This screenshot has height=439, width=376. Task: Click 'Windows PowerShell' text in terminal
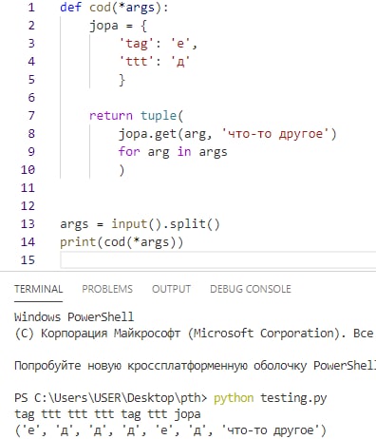pyautogui.click(x=74, y=317)
